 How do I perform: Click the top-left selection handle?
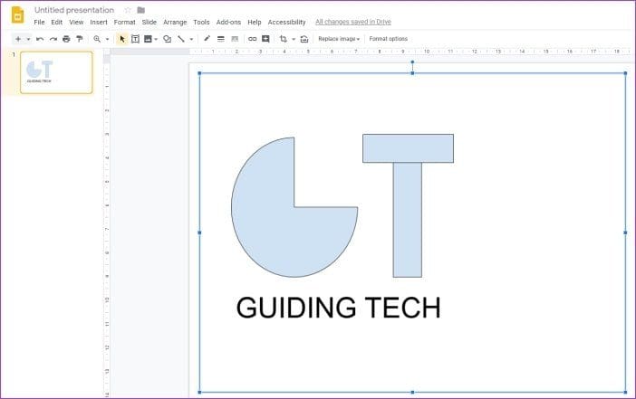coord(199,73)
